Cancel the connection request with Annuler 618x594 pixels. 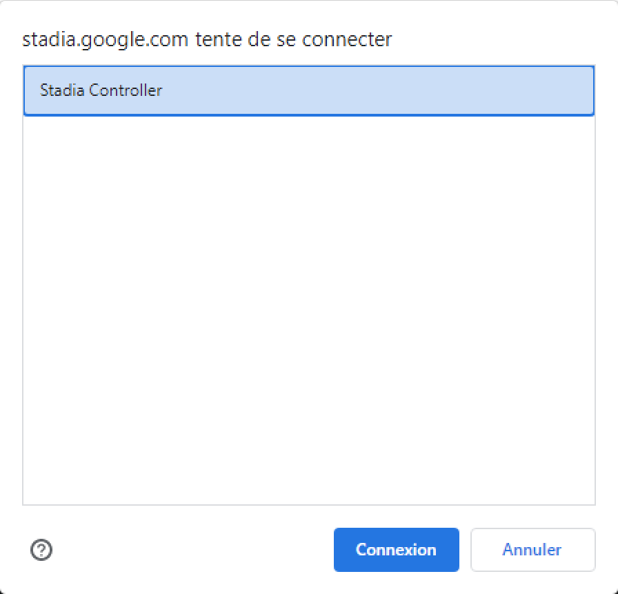click(532, 549)
